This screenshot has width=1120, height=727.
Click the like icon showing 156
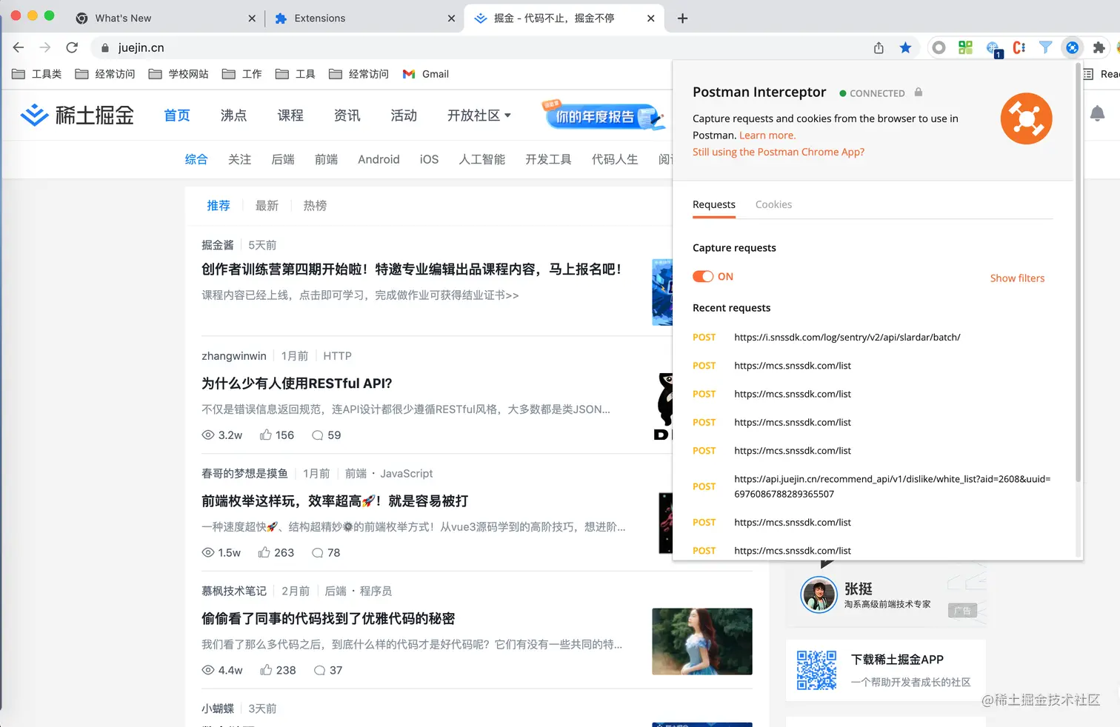click(265, 435)
